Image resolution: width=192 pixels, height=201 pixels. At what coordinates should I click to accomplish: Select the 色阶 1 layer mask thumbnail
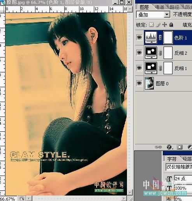168,38
